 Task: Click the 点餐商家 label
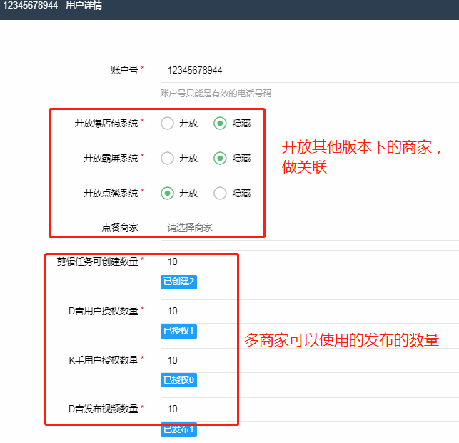120,227
